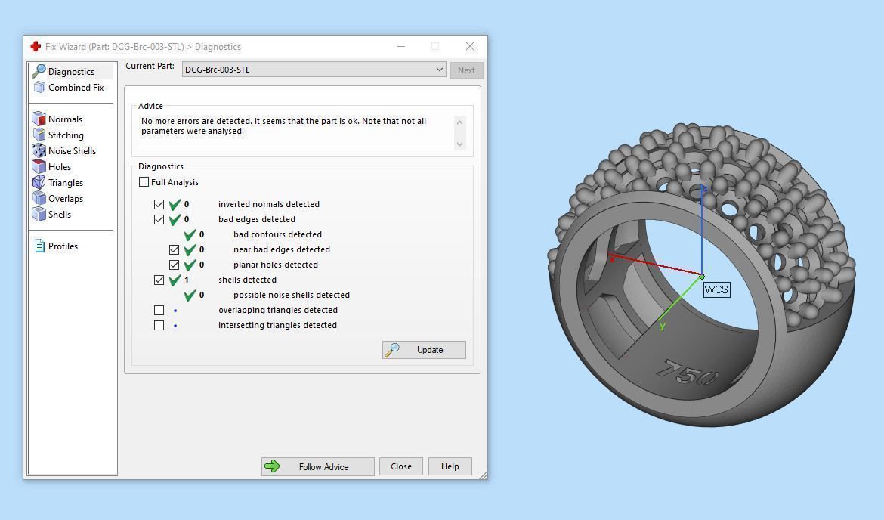The height and width of the screenshot is (520, 884).
Task: Enable overlapping triangles detected checkbox
Action: 159,310
